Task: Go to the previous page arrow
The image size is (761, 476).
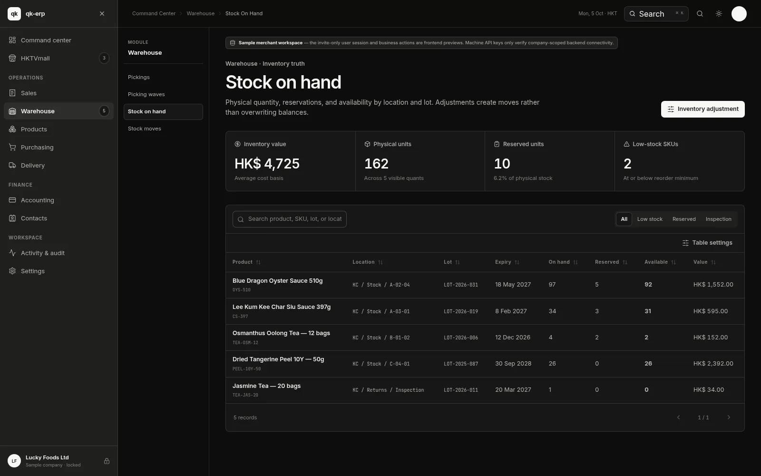Action: click(678, 417)
